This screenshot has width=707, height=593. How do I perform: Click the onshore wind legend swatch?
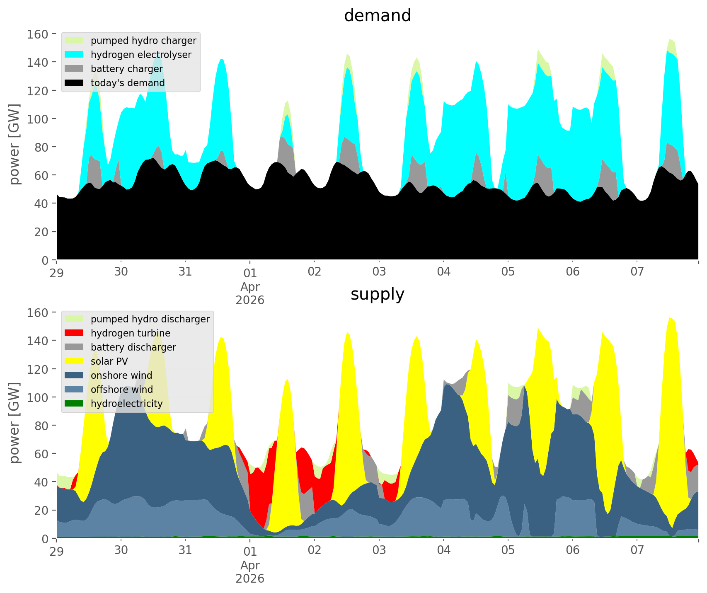tap(74, 375)
